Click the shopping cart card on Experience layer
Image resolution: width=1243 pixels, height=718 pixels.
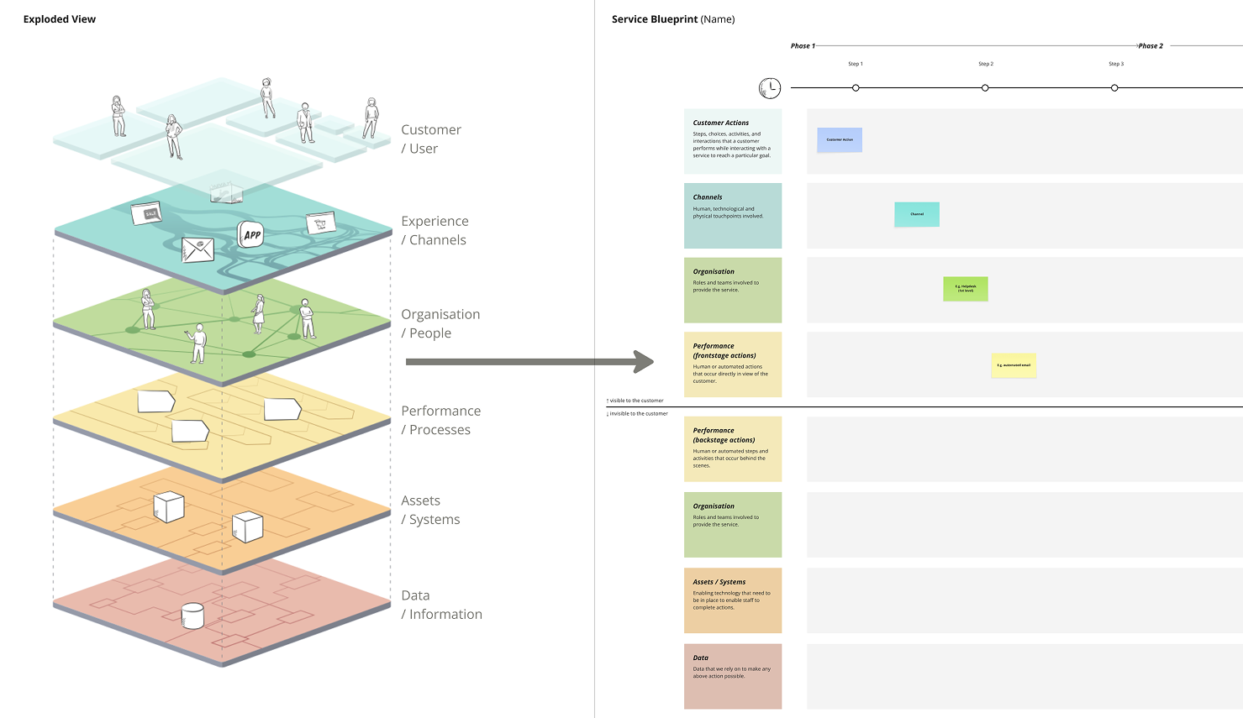click(320, 223)
